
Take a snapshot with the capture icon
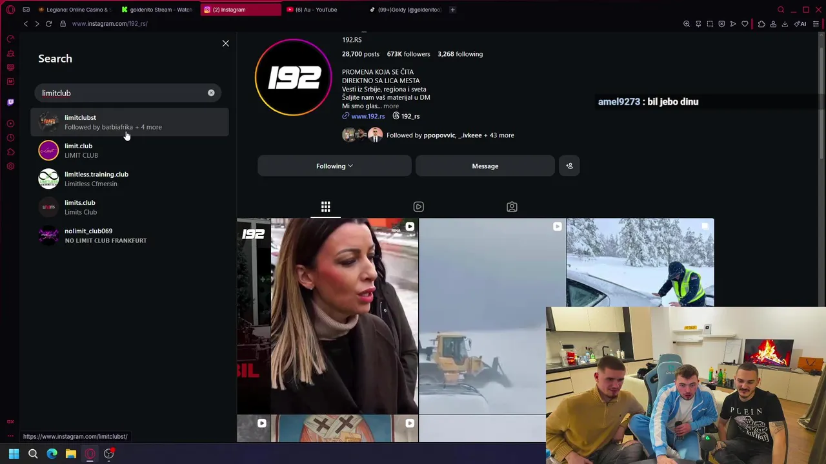coord(710,24)
